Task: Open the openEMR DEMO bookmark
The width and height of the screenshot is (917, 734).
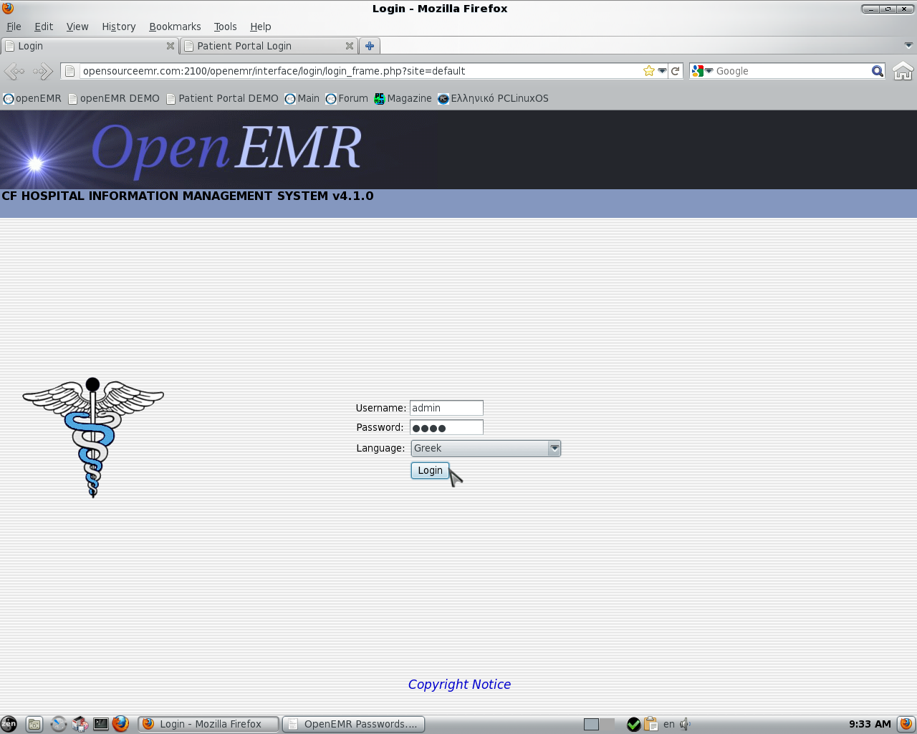Action: pyautogui.click(x=114, y=98)
